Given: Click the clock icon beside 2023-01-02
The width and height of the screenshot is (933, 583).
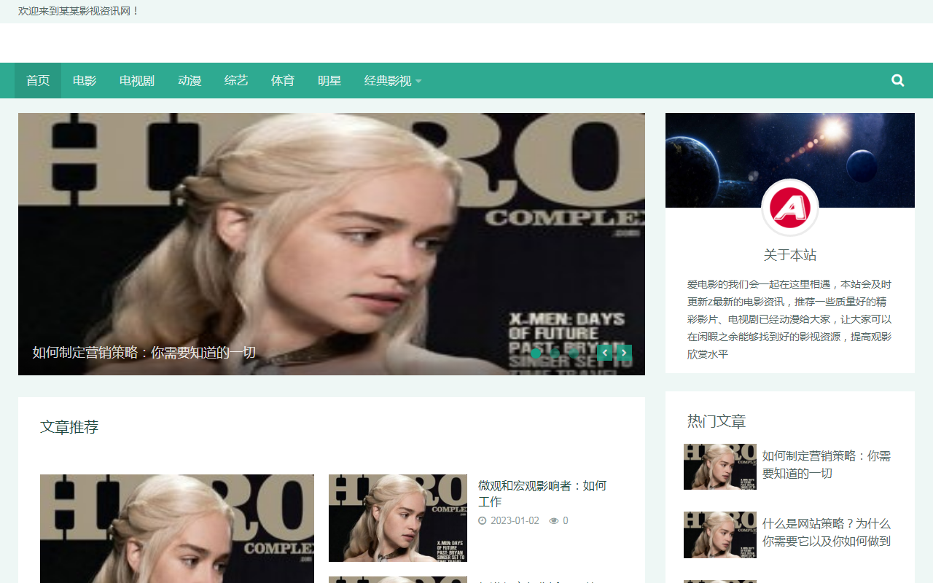Looking at the screenshot, I should [x=482, y=521].
